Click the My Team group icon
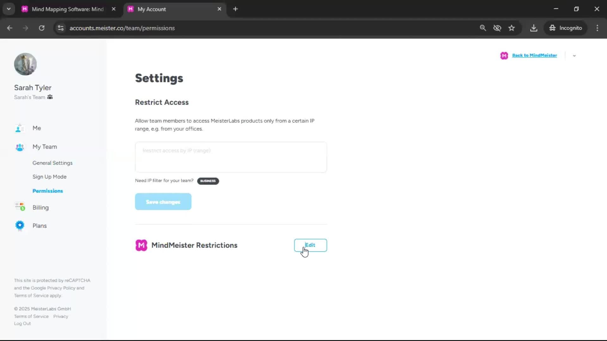 tap(20, 147)
